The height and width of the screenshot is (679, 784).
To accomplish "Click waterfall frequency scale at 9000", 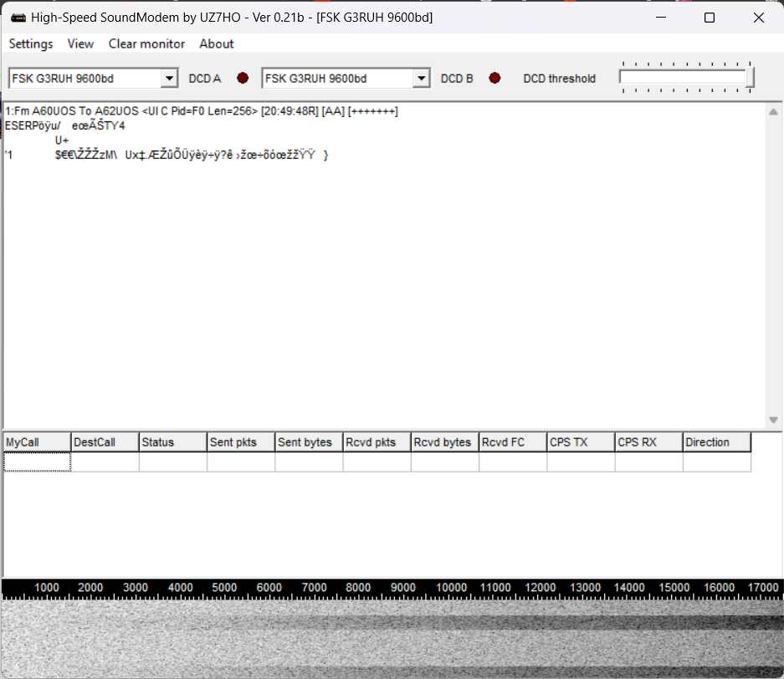I will (x=403, y=588).
